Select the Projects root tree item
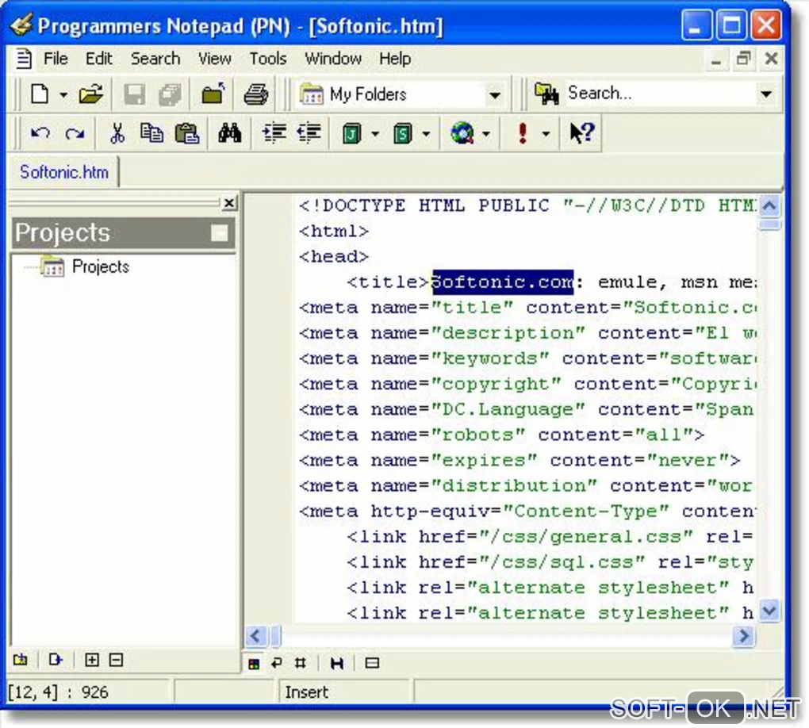 tap(100, 267)
